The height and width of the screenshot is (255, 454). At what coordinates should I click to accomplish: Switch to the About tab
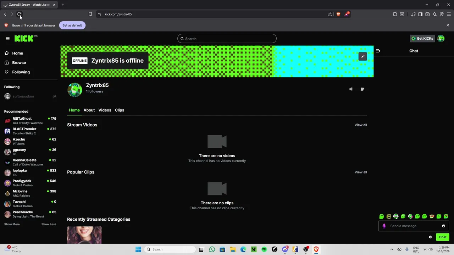pos(89,110)
